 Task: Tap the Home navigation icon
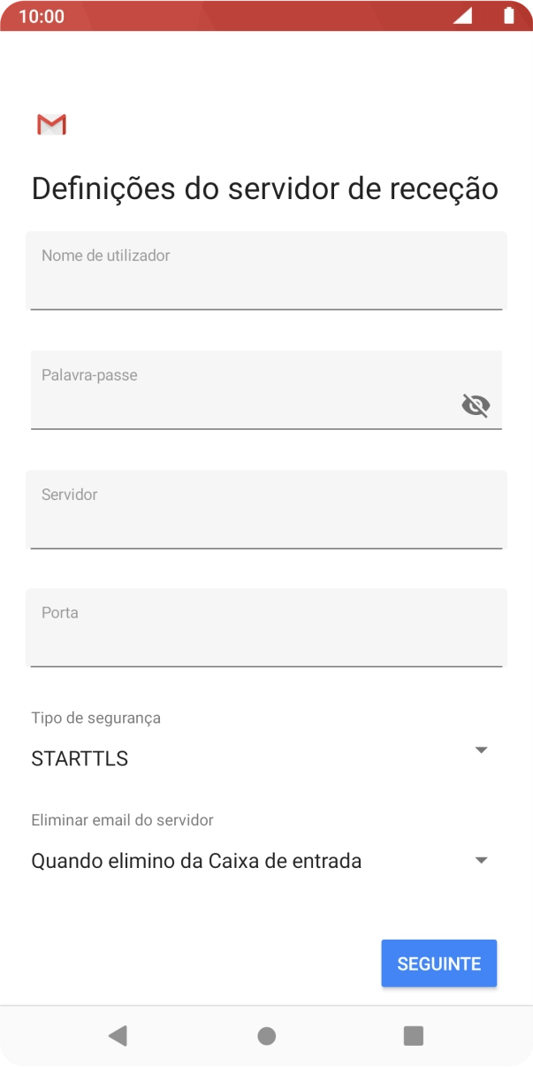click(x=266, y=1035)
